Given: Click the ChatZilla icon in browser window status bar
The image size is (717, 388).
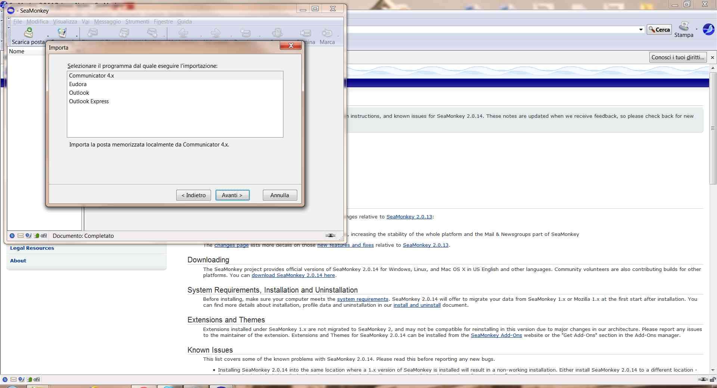Looking at the screenshot, I should coord(37,379).
